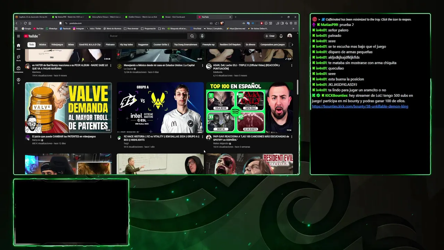444x250 pixels.
Task: Click the share icon in address bar
Action: (x=216, y=23)
